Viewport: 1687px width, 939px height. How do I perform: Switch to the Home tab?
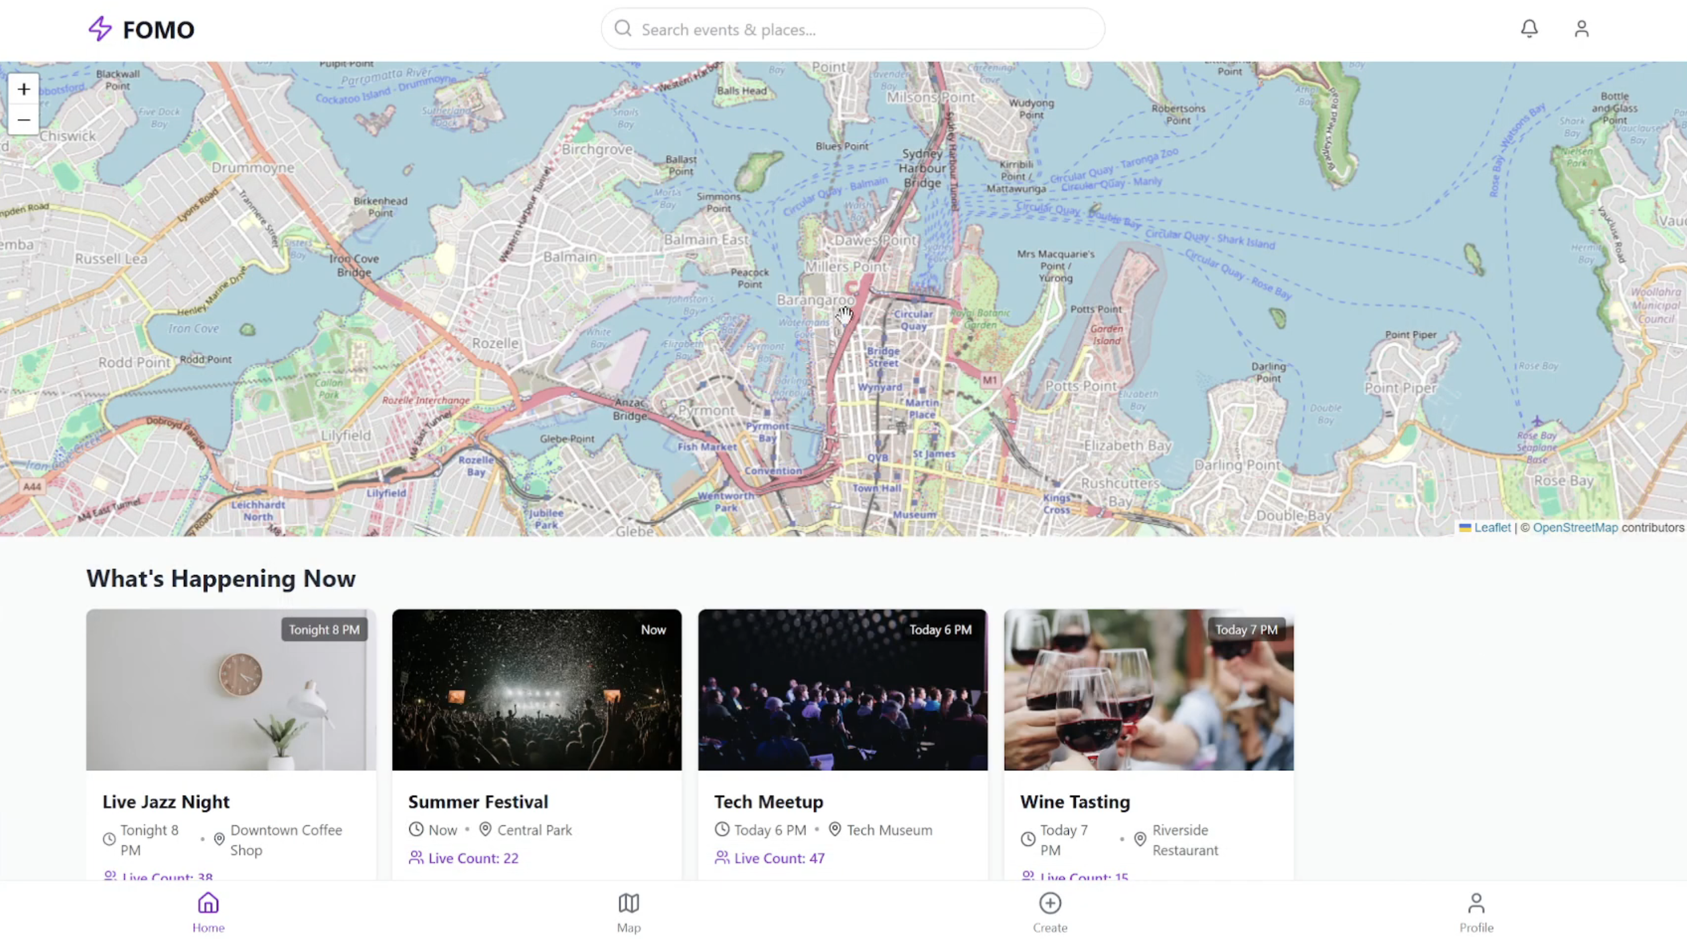[208, 912]
